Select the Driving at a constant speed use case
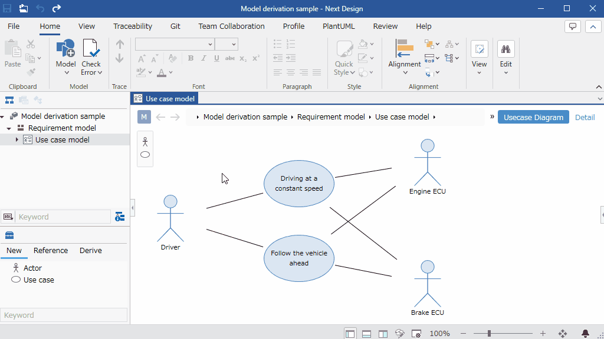The height and width of the screenshot is (339, 604). [x=299, y=184]
